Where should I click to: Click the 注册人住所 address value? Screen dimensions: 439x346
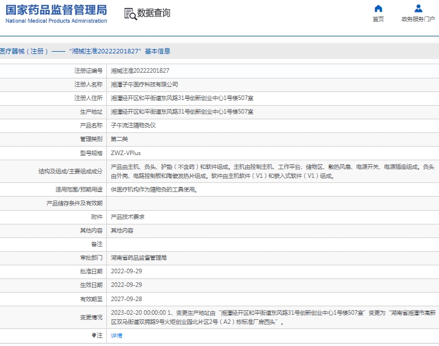[182, 98]
